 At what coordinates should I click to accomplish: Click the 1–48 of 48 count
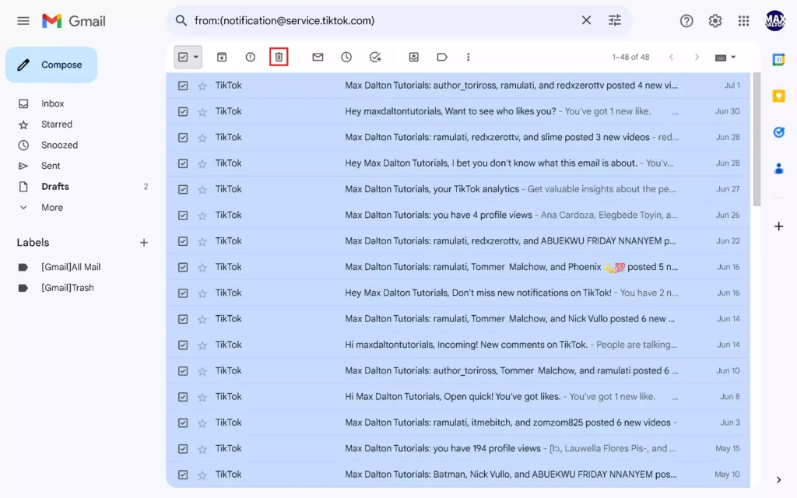pos(630,57)
